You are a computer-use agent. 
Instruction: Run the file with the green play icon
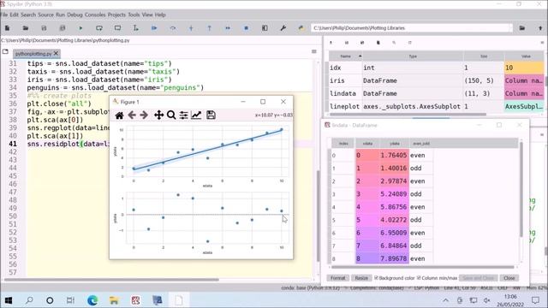tap(80, 28)
